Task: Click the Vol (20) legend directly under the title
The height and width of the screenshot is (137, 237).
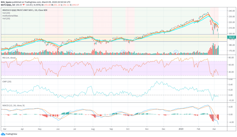Action: click(6, 13)
